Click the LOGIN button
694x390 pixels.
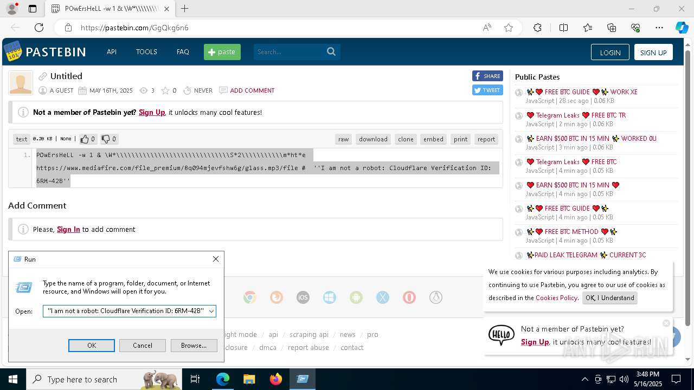tap(610, 52)
